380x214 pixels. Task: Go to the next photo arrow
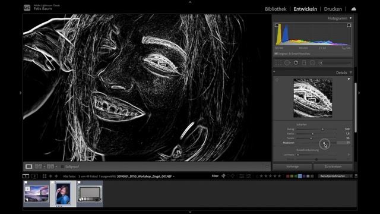pyautogui.click(x=56, y=176)
